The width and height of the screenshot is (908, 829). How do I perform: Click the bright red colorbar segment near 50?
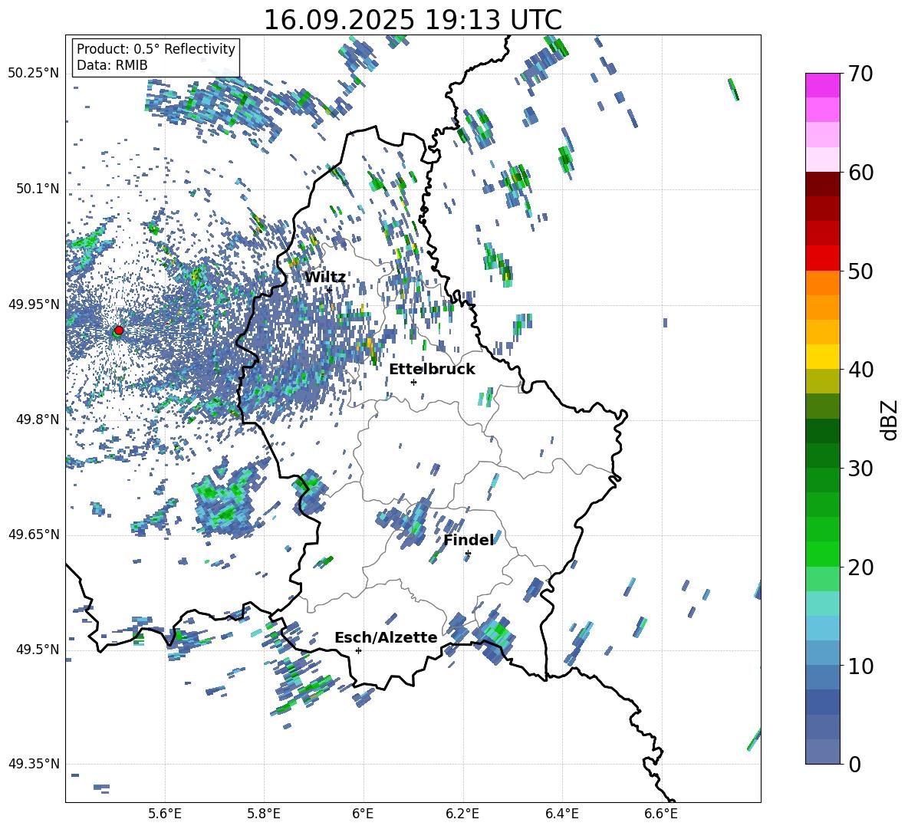click(823, 258)
